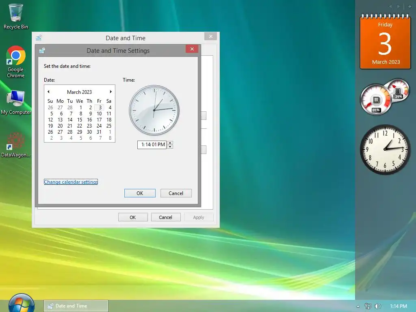Select March 14 in the calendar

70,120
